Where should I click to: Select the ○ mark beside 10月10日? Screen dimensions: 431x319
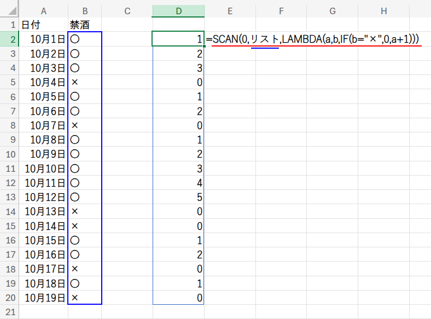pyautogui.click(x=75, y=169)
